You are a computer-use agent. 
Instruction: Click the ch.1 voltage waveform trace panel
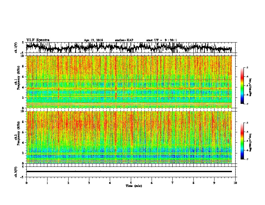131,48
